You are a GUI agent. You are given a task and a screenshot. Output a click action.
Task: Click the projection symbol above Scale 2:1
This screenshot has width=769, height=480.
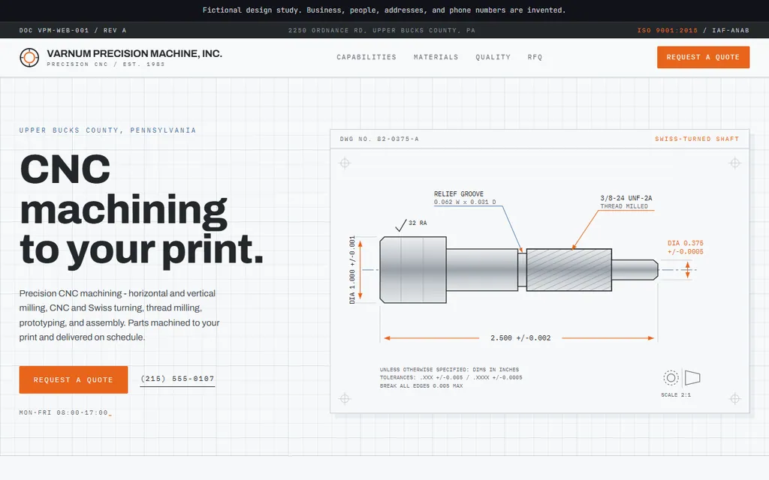(x=682, y=378)
